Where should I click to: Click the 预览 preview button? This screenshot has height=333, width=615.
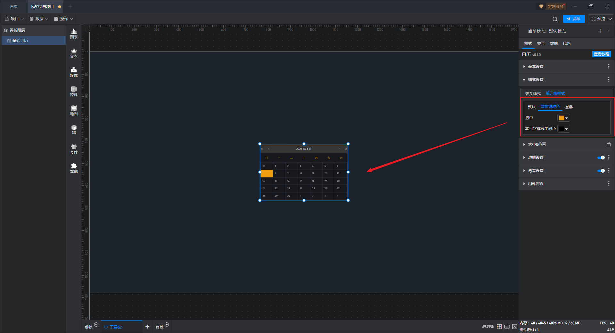598,19
